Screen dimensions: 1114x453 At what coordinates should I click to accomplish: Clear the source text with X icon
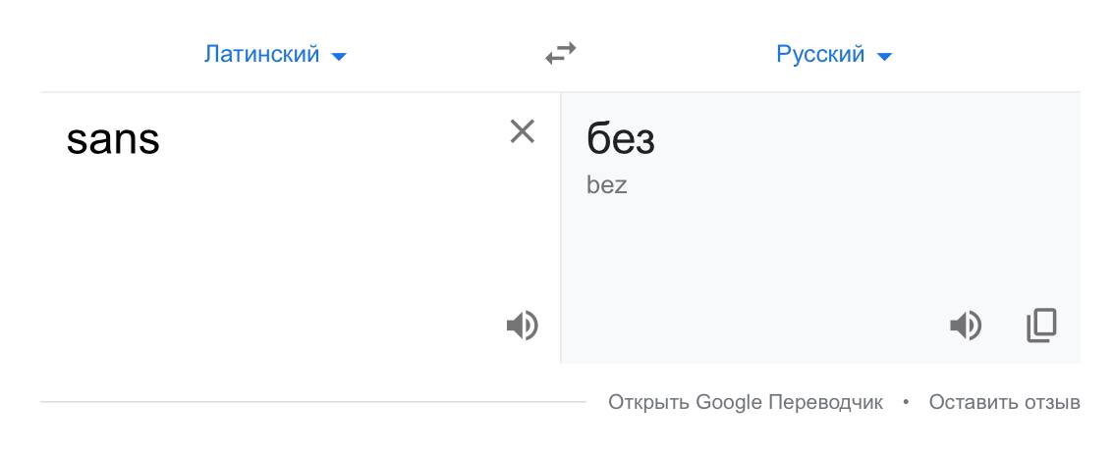pos(523,131)
